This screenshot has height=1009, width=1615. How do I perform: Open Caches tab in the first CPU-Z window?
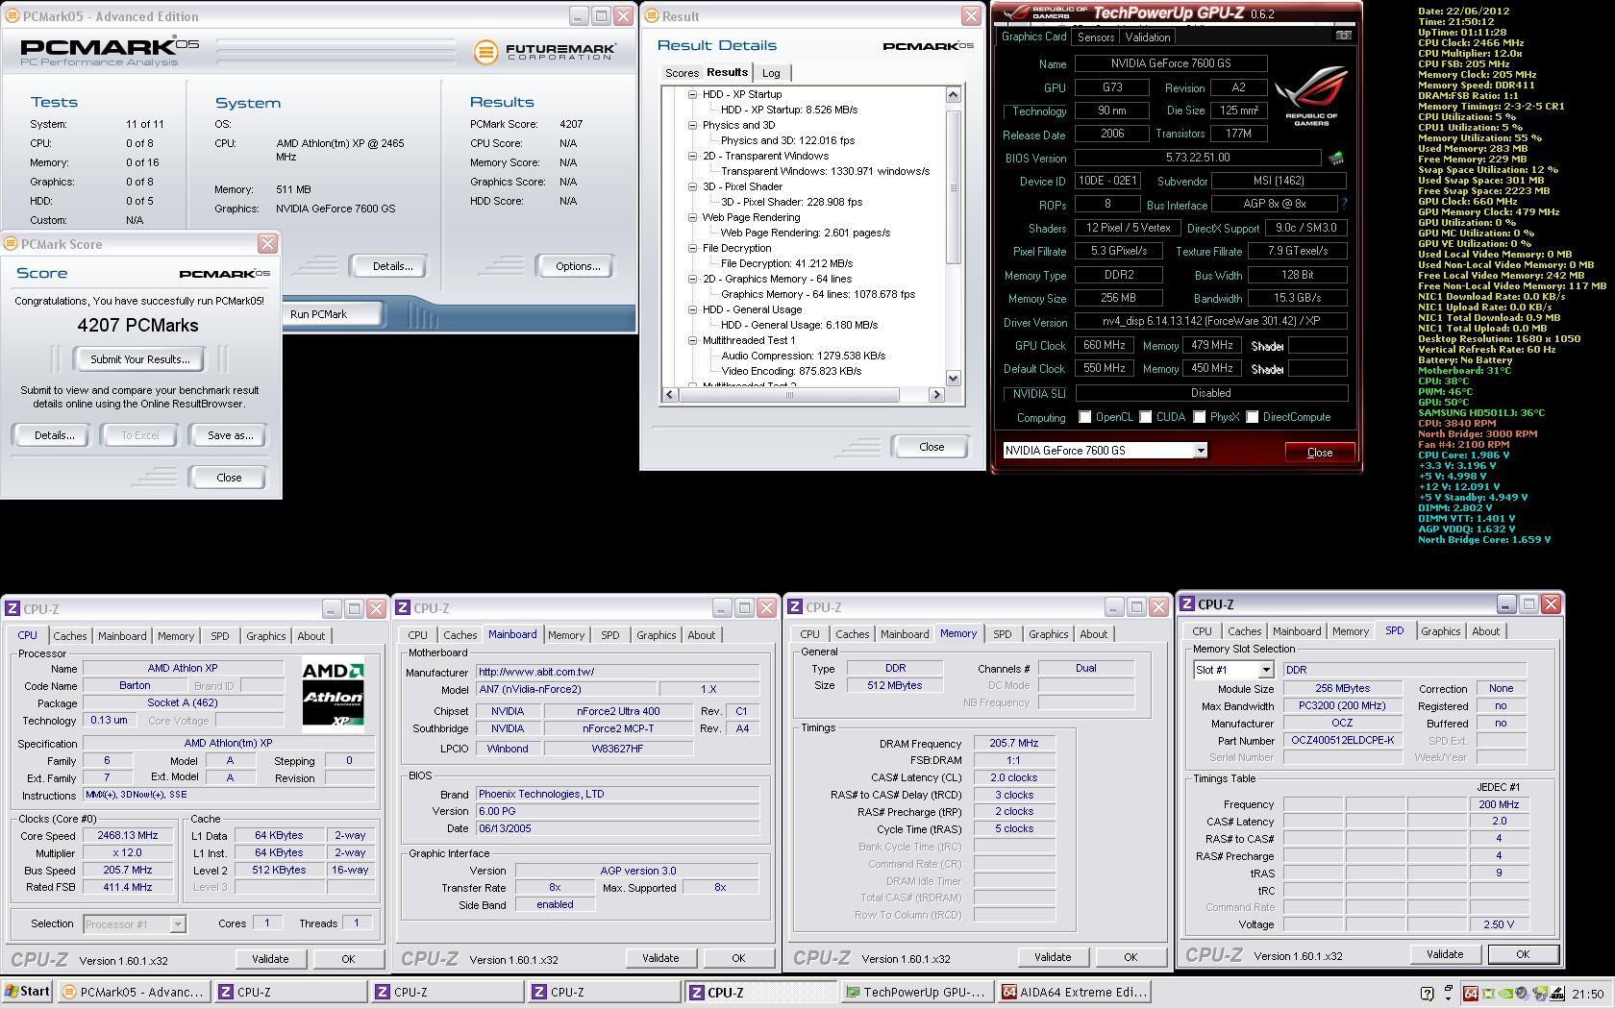(69, 636)
